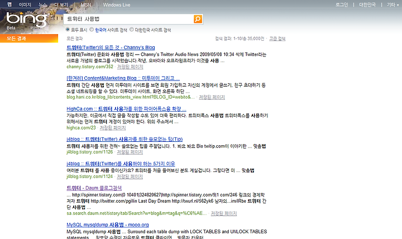The image size is (402, 239).
Task: Open the 더 보기 menu in top navigation
Action: point(61,4)
